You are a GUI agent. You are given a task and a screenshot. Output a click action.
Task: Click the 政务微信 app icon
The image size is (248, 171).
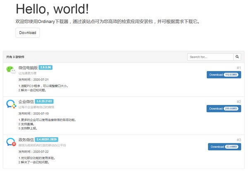[x=11, y=142]
